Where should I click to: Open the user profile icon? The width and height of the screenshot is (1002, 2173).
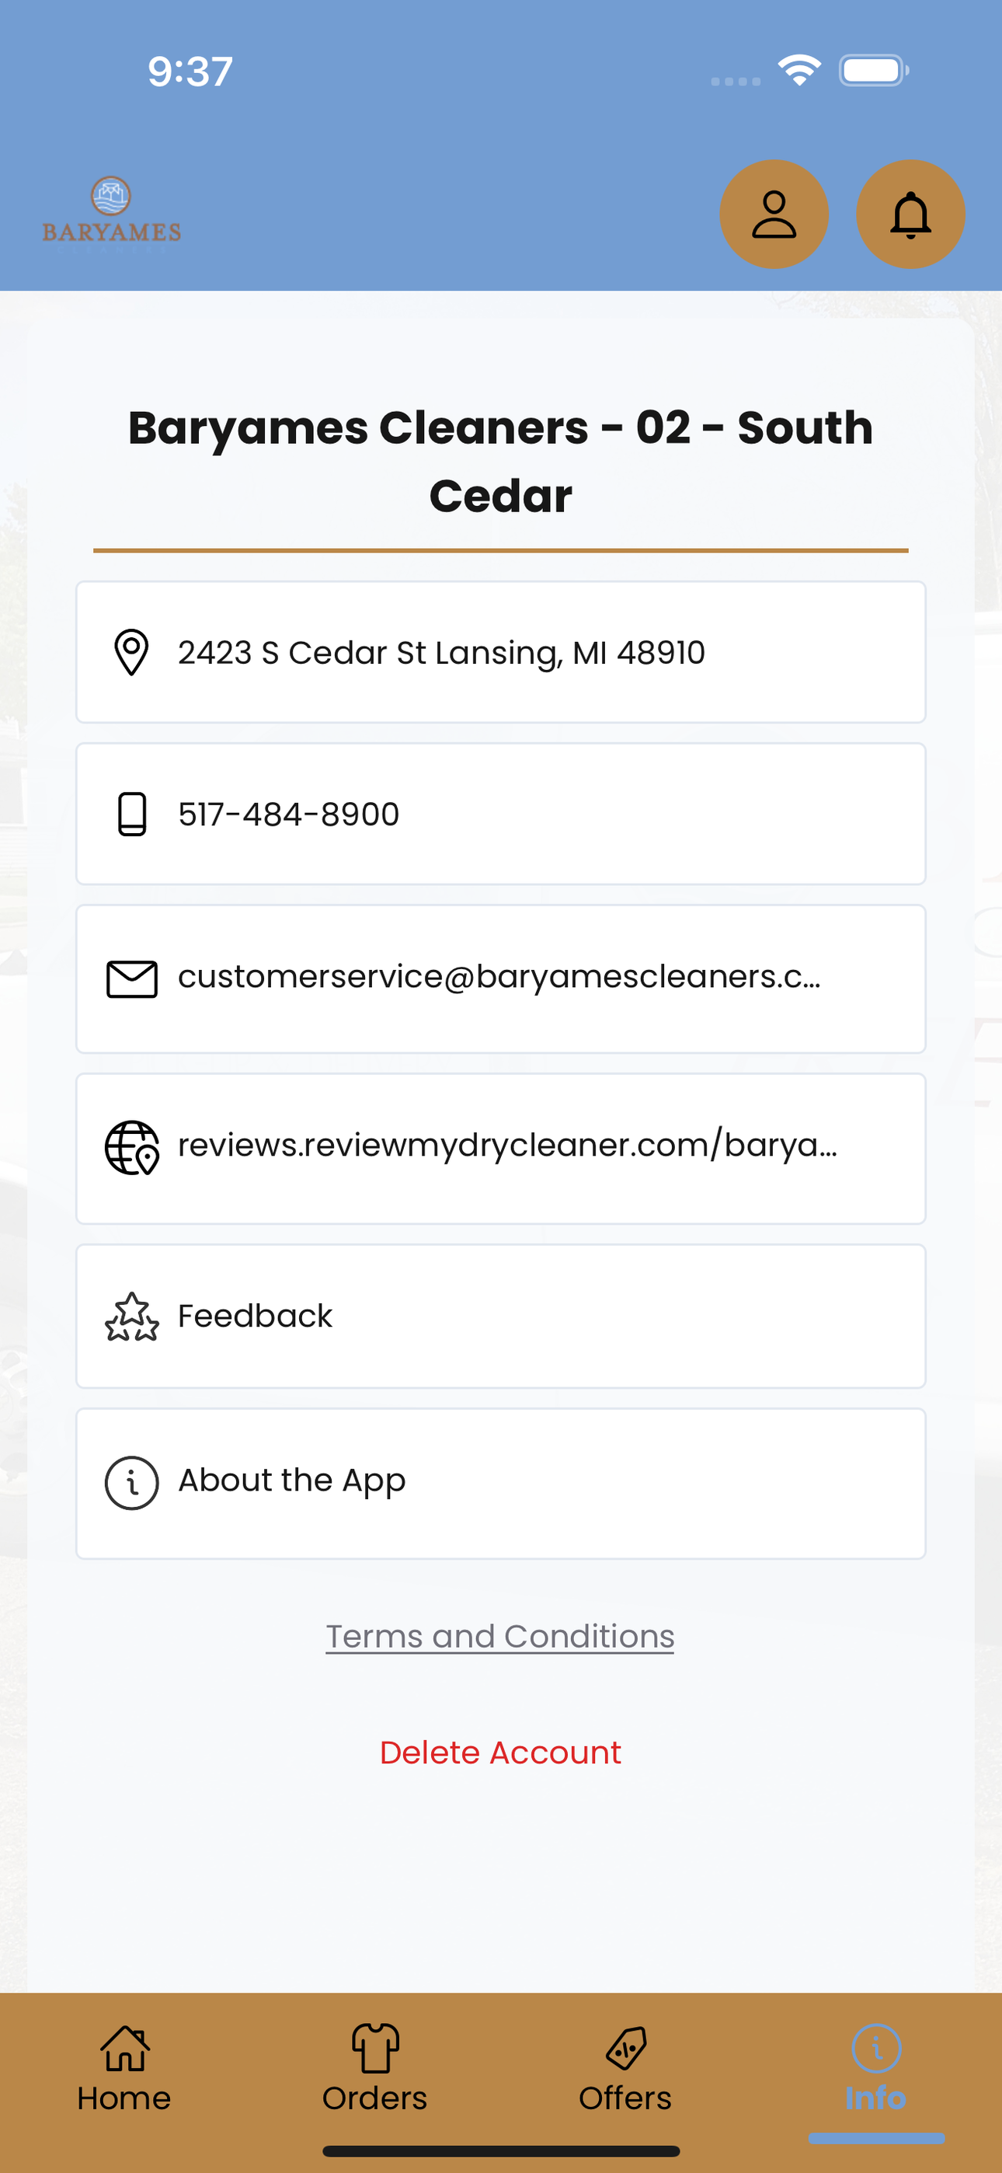tap(774, 215)
